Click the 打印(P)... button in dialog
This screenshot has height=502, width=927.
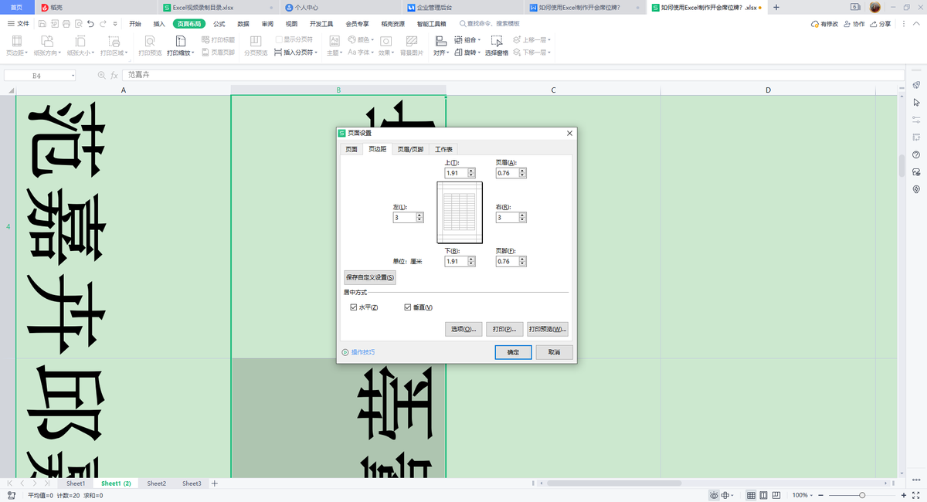coord(504,329)
